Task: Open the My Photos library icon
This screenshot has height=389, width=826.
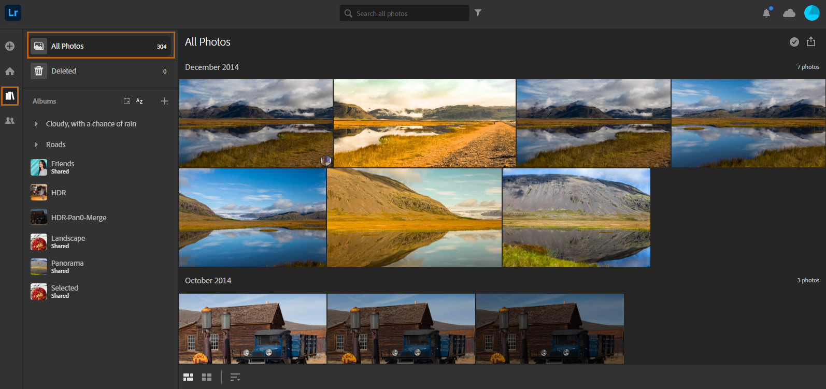Action: [10, 96]
